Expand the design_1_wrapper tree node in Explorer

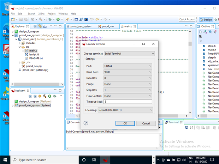tap(13, 32)
